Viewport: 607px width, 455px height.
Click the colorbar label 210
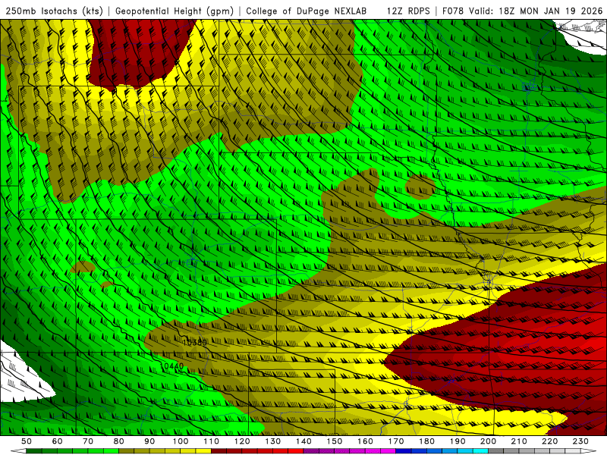519,441
